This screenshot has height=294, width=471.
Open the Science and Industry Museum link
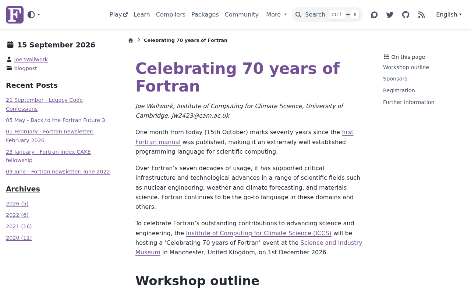click(331, 243)
